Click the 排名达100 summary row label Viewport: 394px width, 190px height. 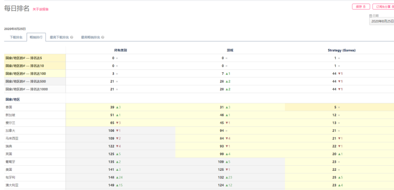pos(24,74)
